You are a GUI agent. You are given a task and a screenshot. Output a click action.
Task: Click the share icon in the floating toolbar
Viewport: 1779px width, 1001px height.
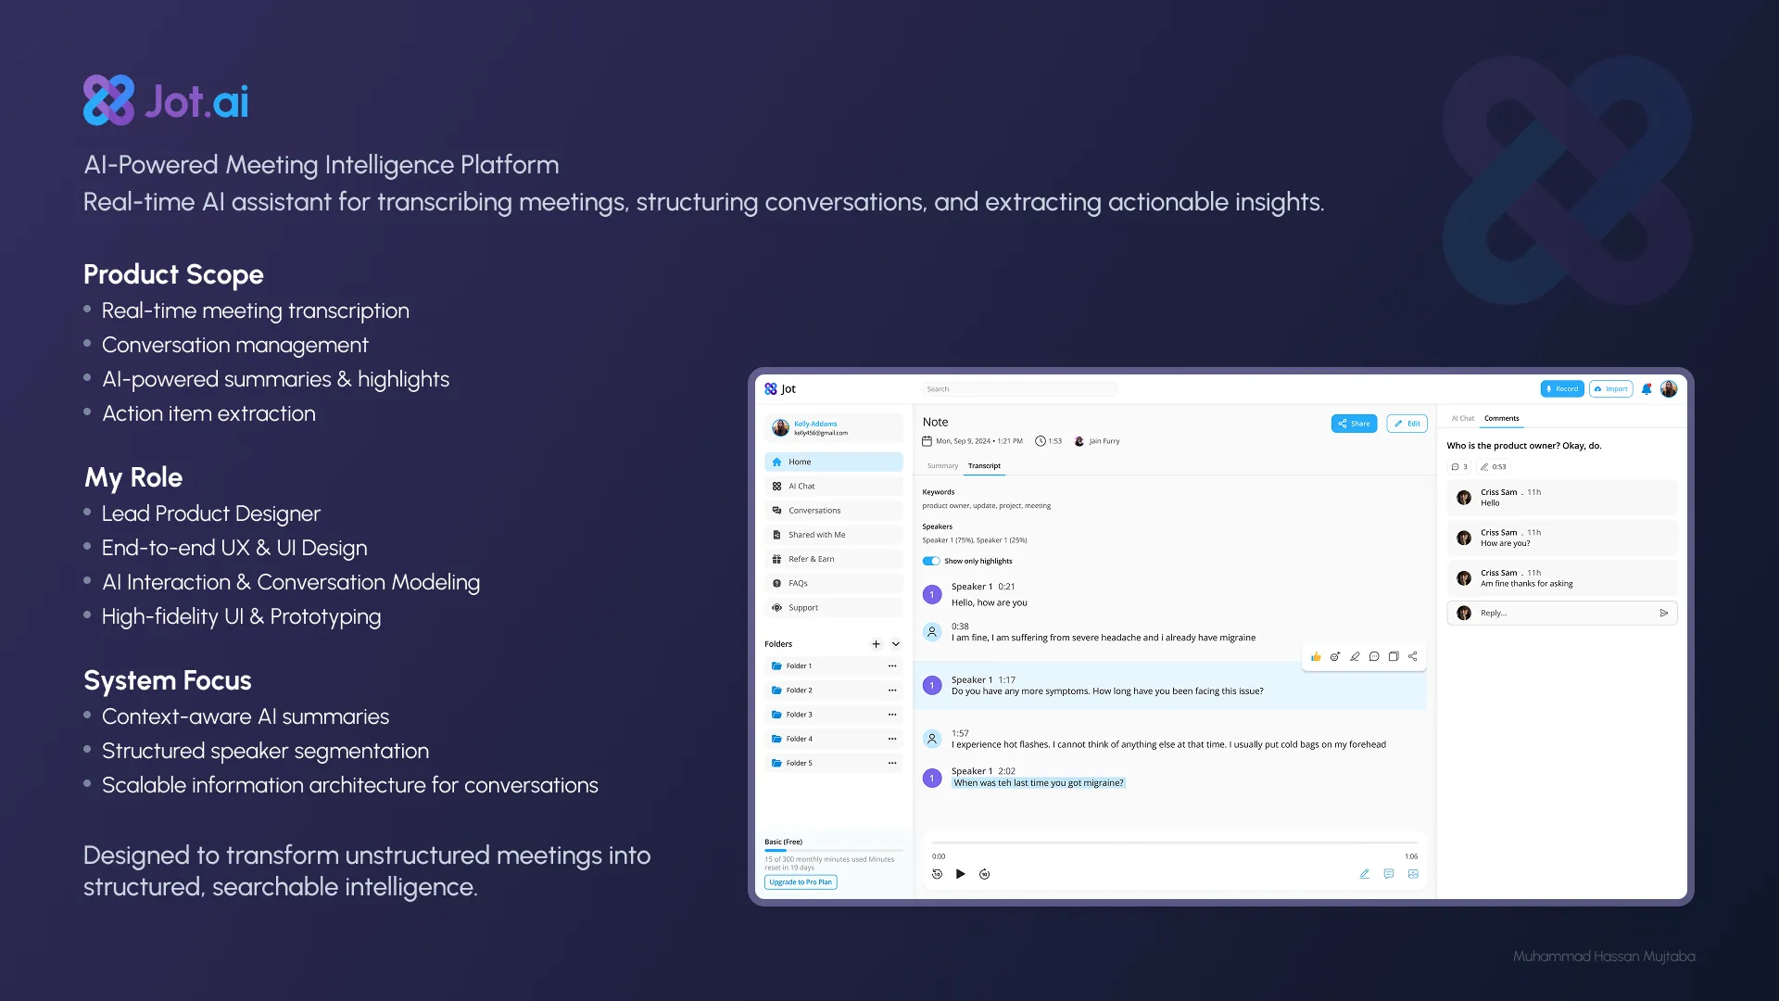pyautogui.click(x=1413, y=656)
